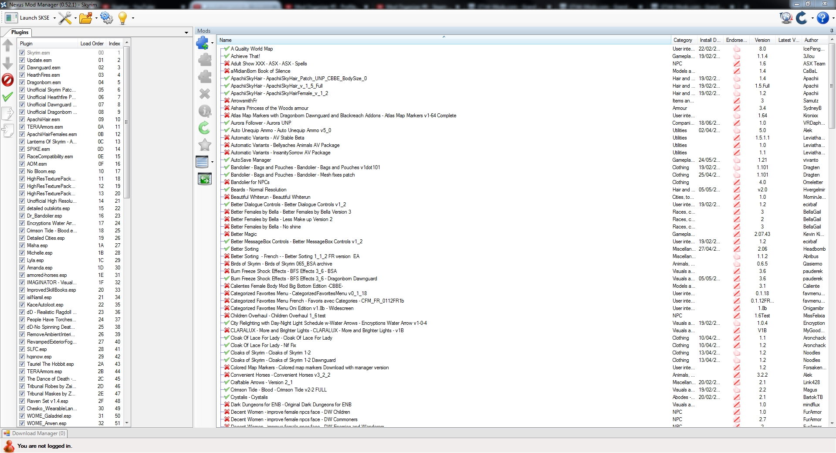The width and height of the screenshot is (836, 453).
Task: Sort mods by the Name column header
Action: pos(444,40)
